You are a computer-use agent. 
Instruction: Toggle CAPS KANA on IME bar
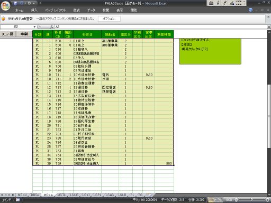tap(239, 3)
